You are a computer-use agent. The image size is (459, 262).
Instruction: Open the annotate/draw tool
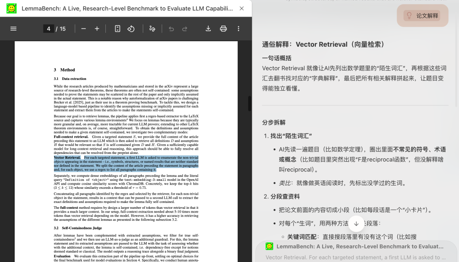coord(153,28)
